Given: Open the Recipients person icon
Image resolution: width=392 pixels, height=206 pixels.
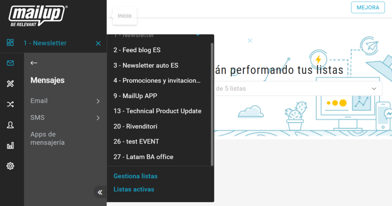Looking at the screenshot, I should (x=10, y=125).
